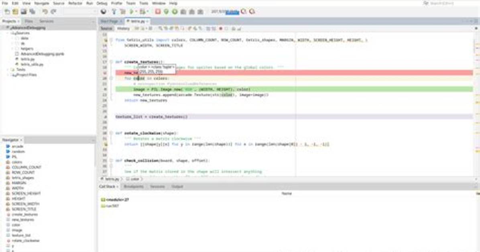The image size is (480, 252).
Task: Switch to the Breakpoints tab
Action: [134, 187]
